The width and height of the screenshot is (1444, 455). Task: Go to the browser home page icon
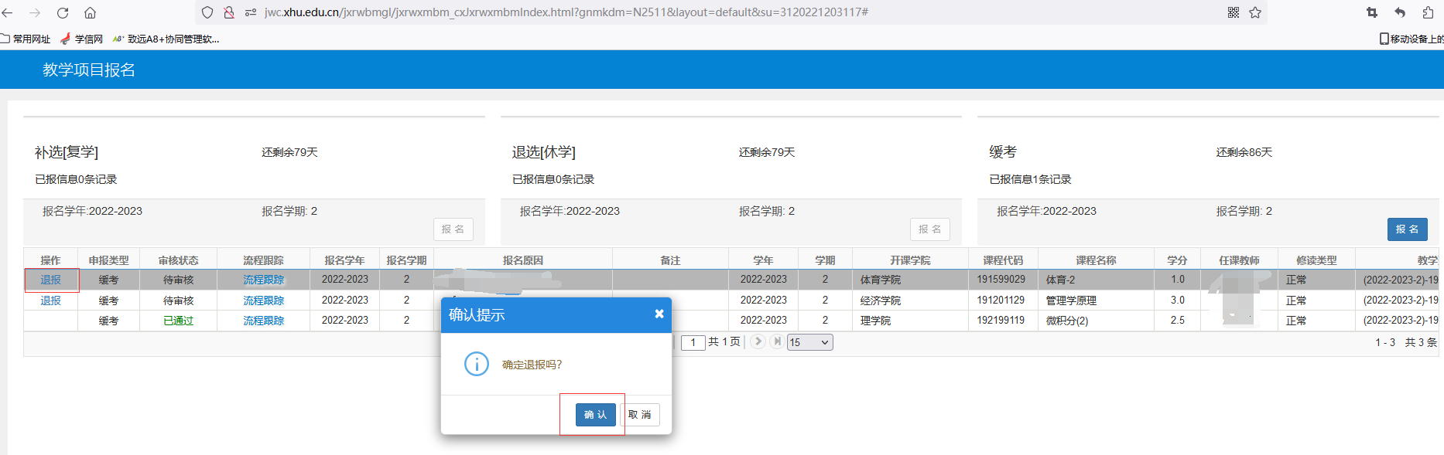pos(90,12)
